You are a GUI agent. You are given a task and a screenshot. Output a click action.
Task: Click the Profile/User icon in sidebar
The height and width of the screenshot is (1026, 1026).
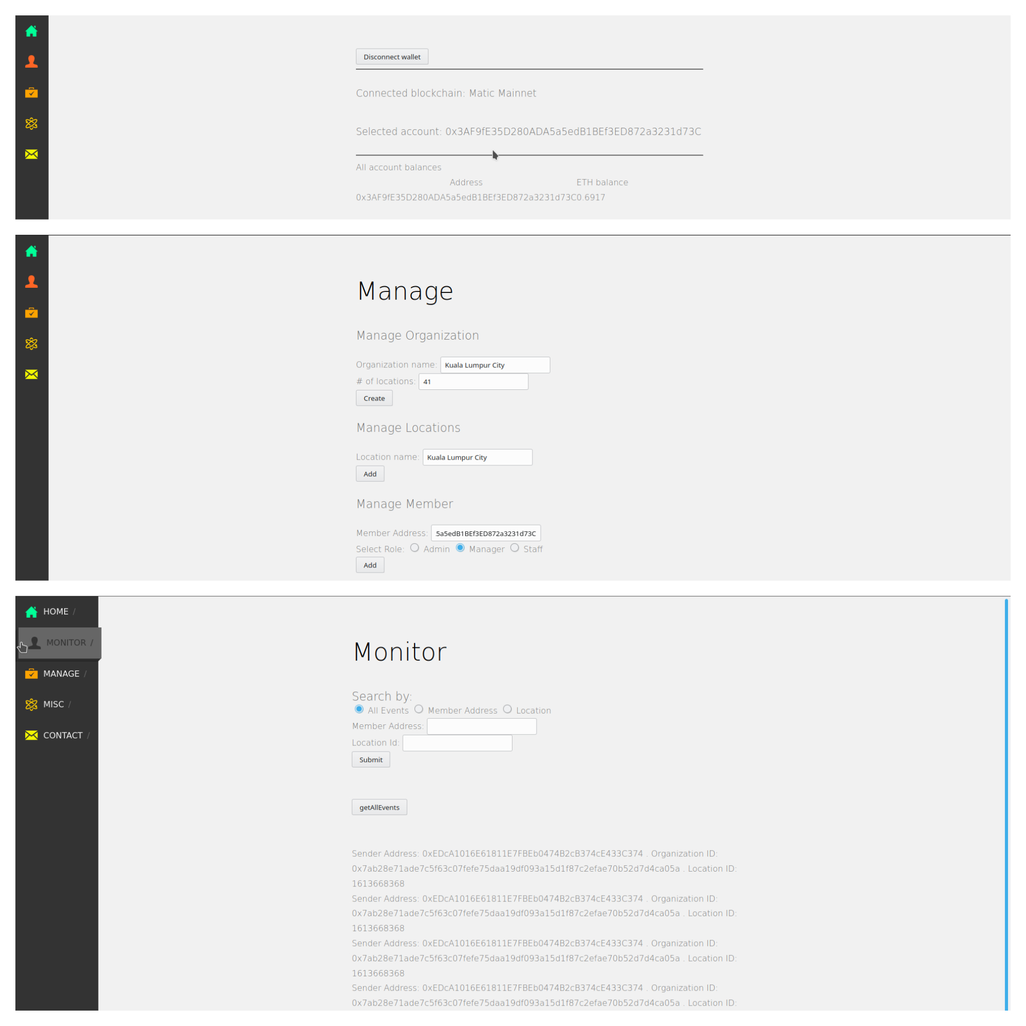31,62
